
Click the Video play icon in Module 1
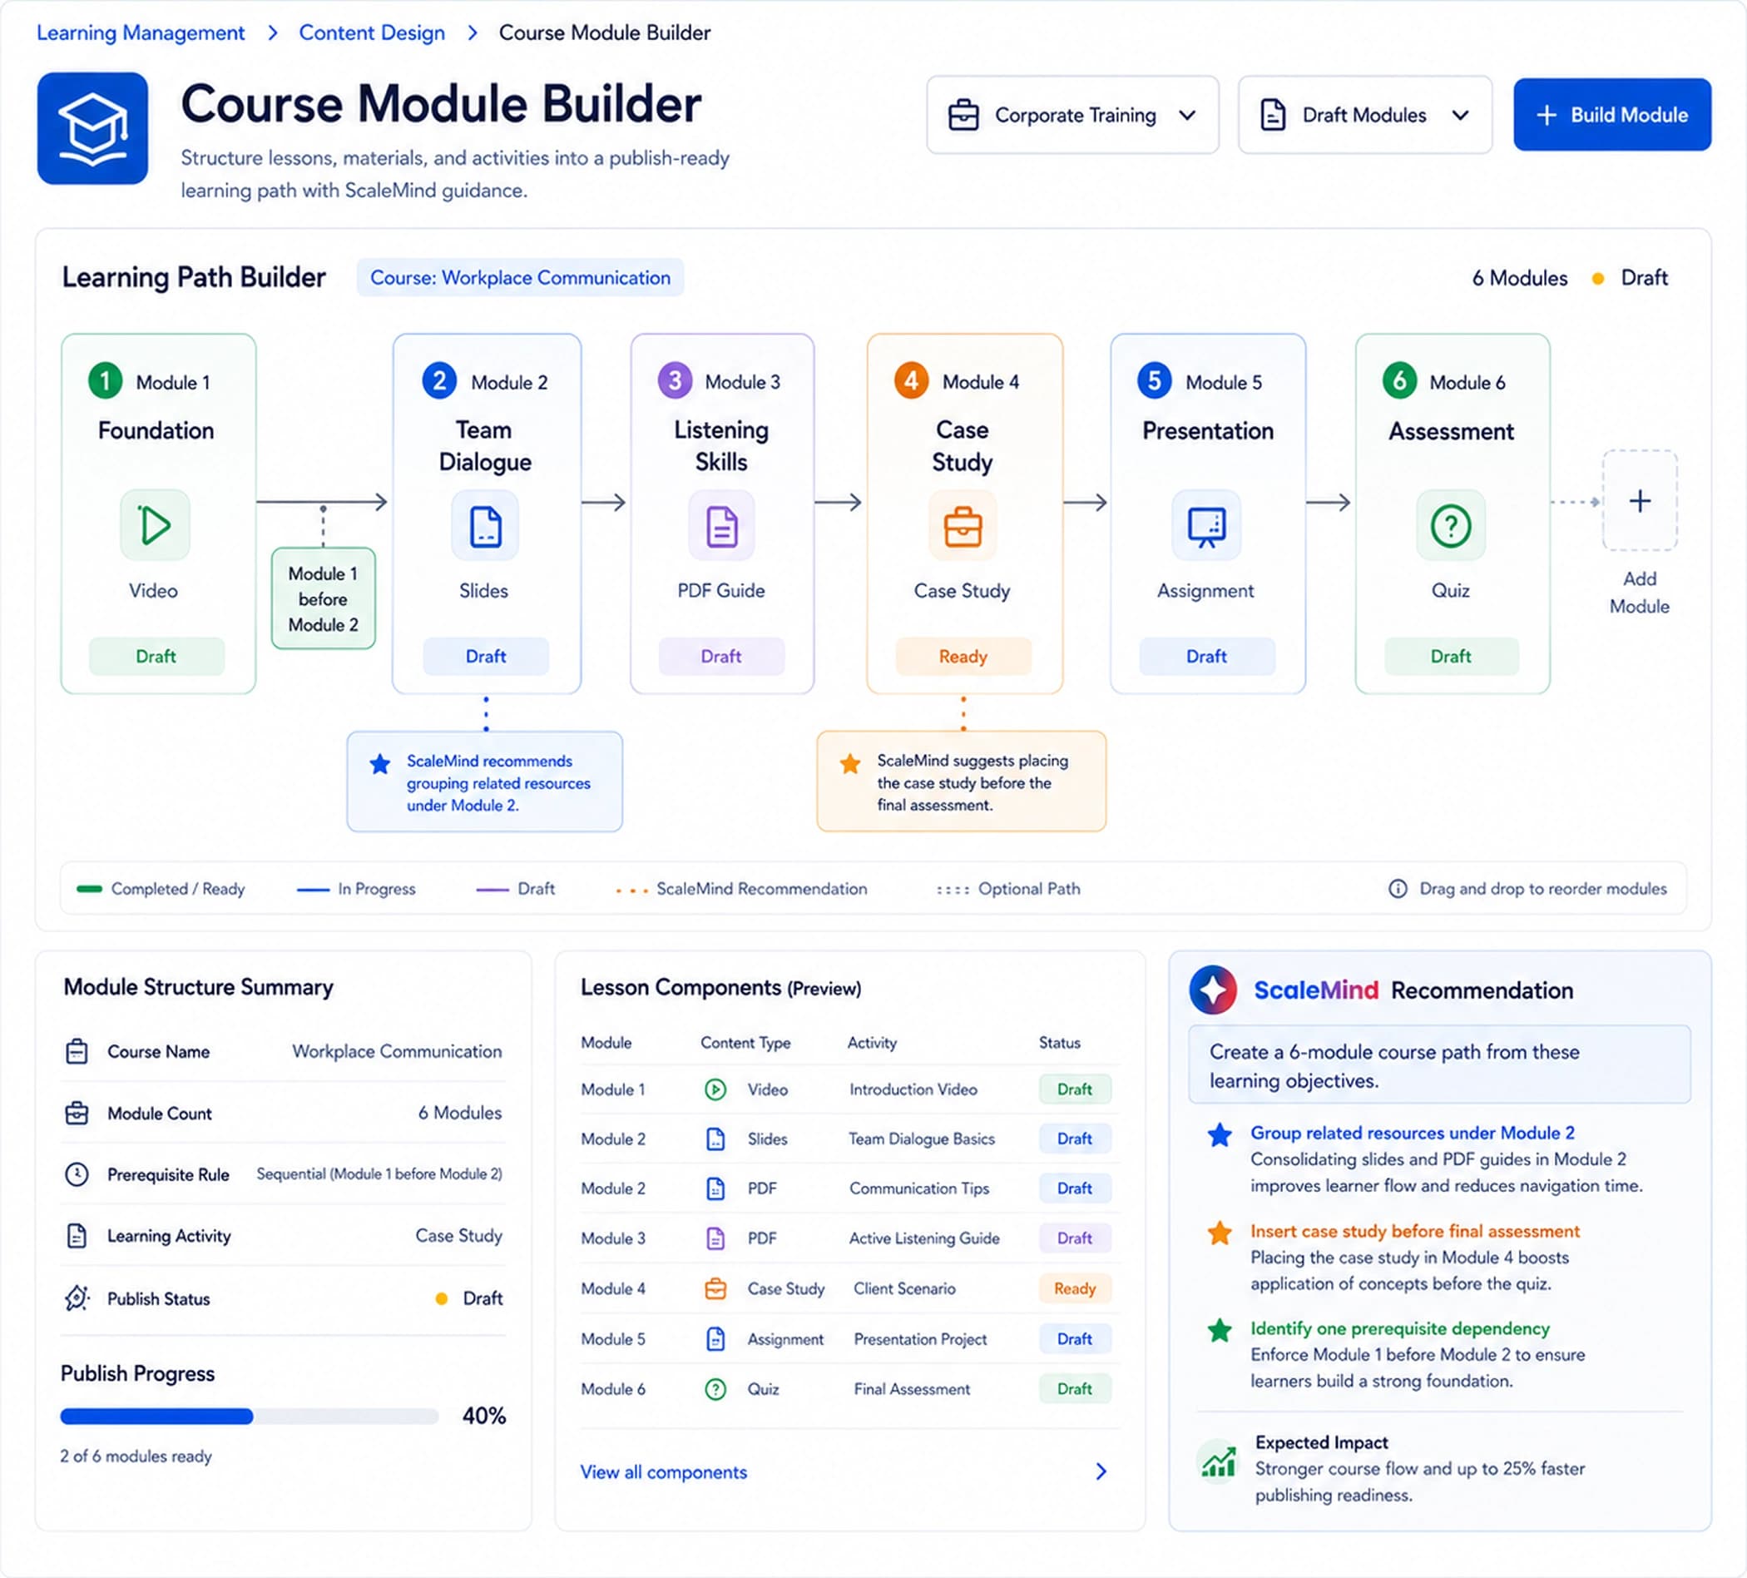click(x=155, y=524)
